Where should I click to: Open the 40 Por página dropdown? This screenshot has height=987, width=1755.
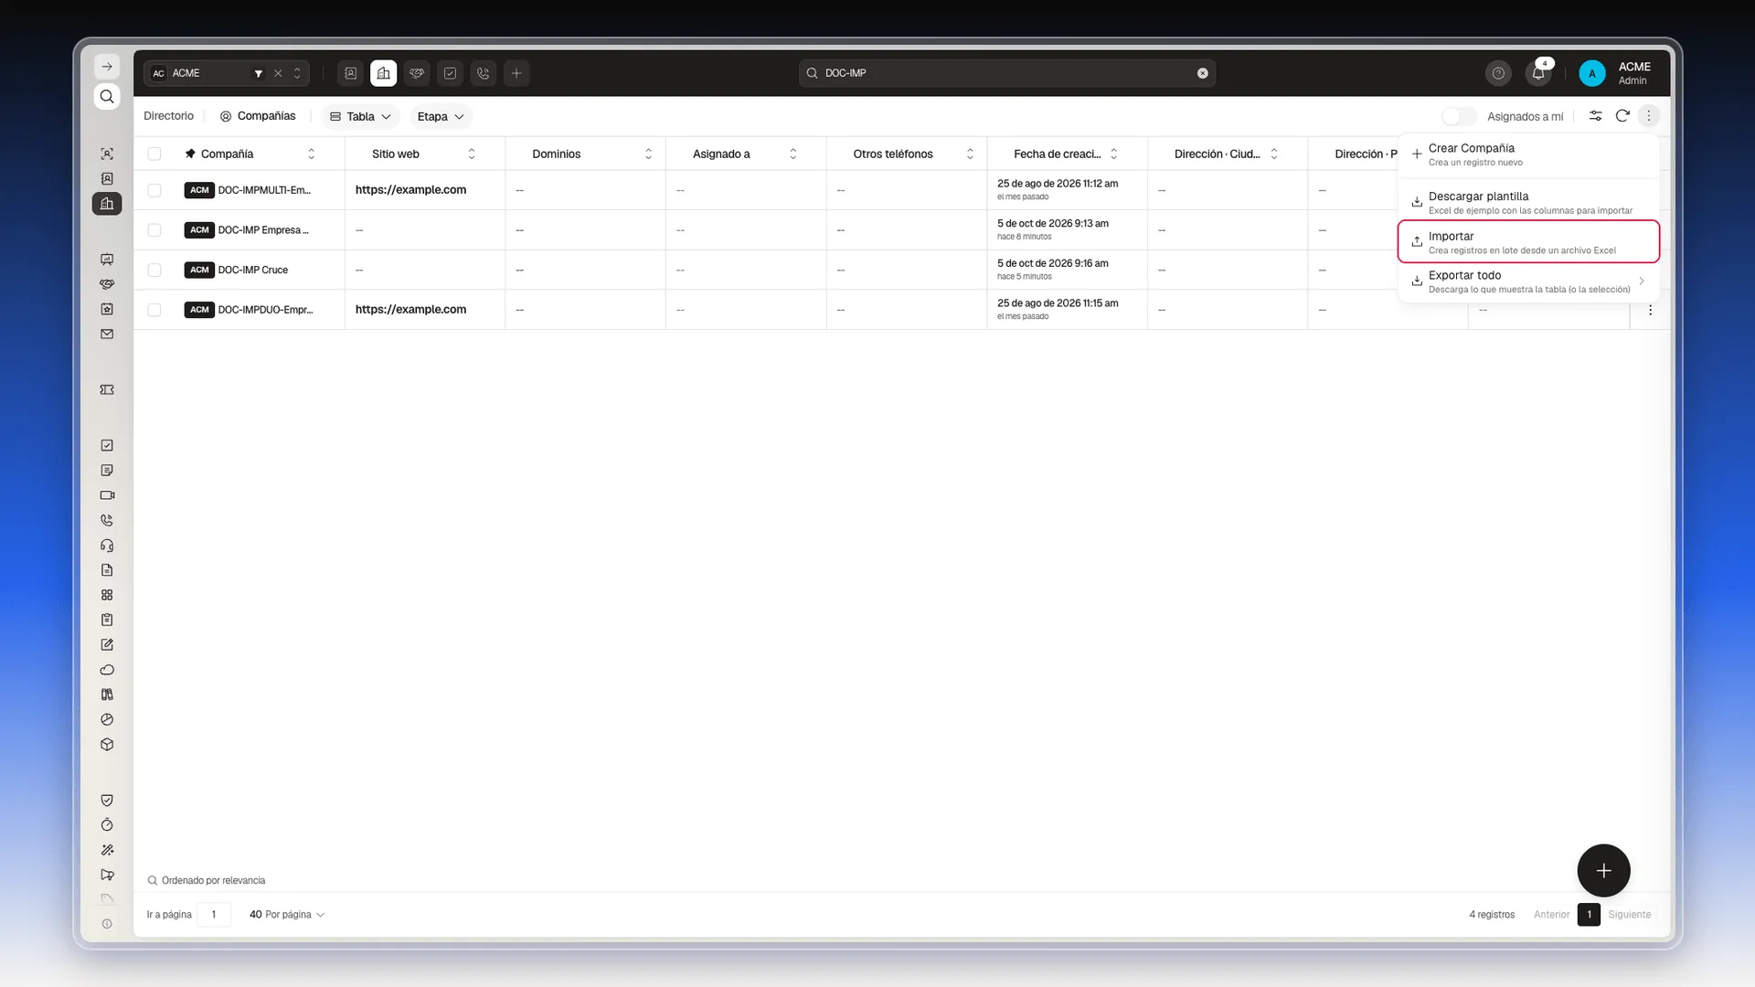tap(287, 915)
